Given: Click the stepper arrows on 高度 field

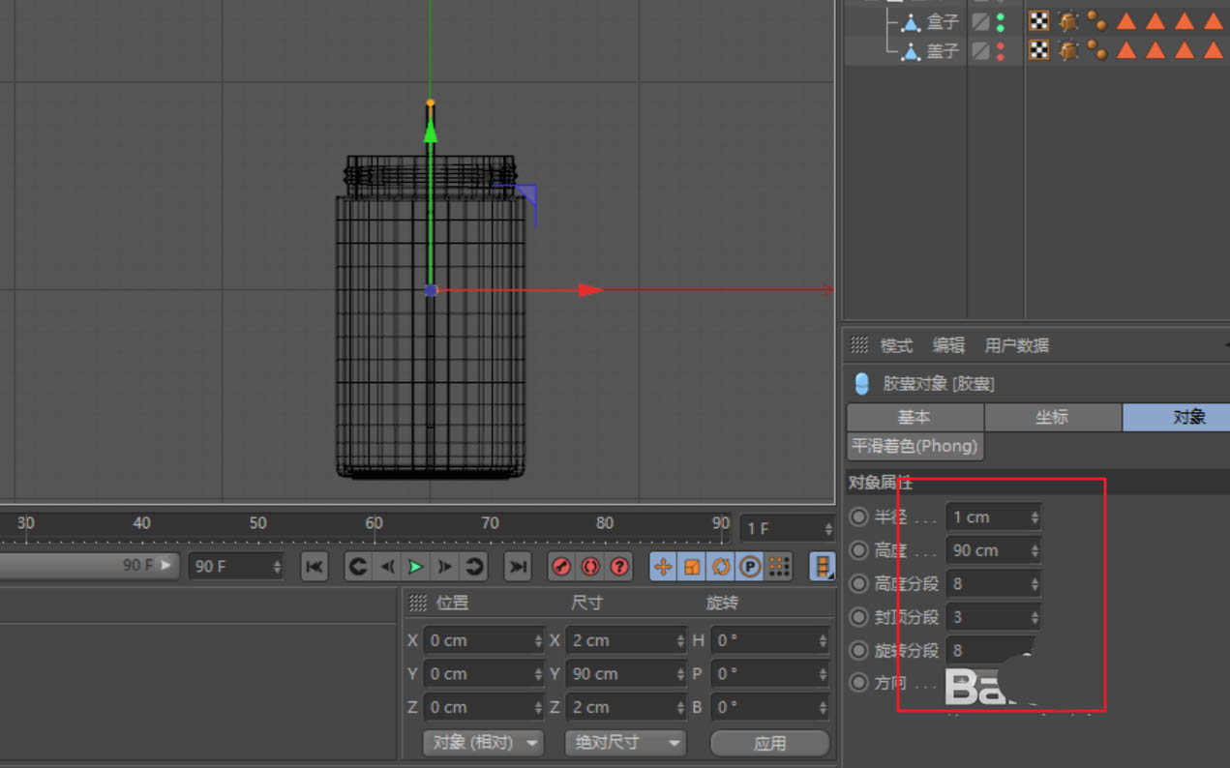Looking at the screenshot, I should (1035, 550).
